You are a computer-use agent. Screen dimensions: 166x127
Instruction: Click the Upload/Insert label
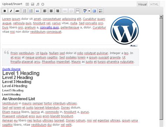12,4
